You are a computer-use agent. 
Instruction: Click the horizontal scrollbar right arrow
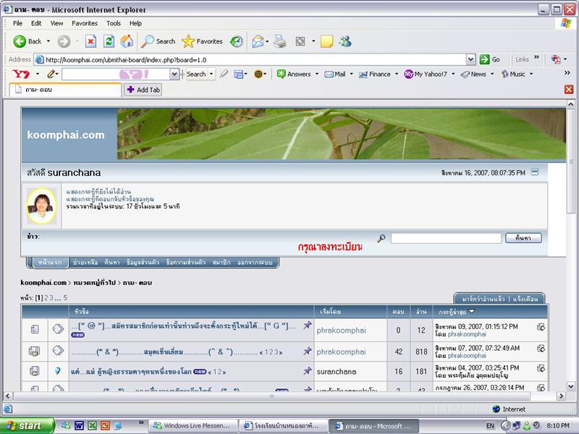[562, 396]
